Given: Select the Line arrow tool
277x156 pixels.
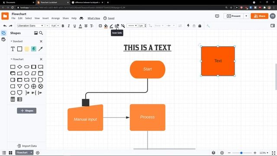Looking at the screenshot, I should point(41,49).
